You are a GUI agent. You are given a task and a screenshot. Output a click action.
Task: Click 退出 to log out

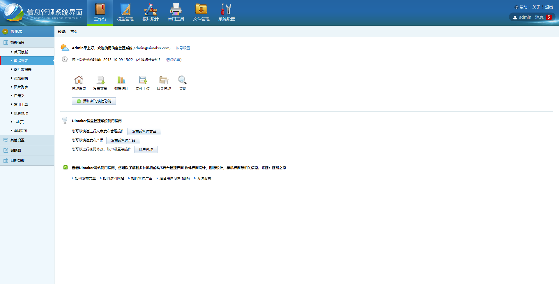coord(549,7)
